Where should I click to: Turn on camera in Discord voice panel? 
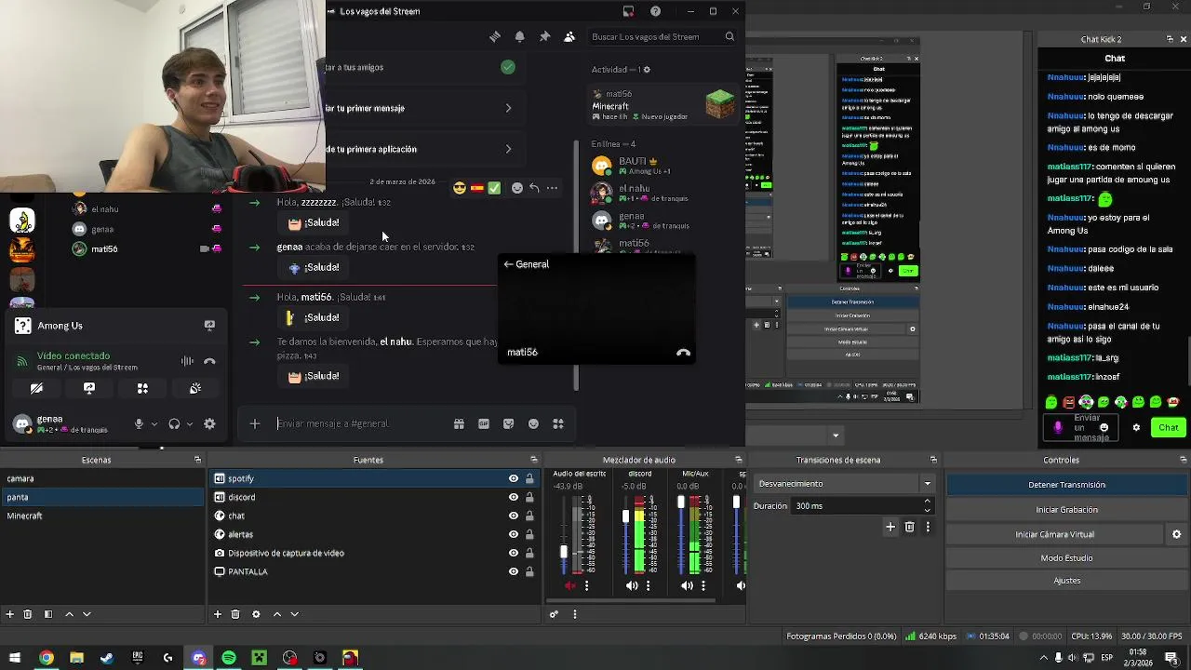(36, 388)
